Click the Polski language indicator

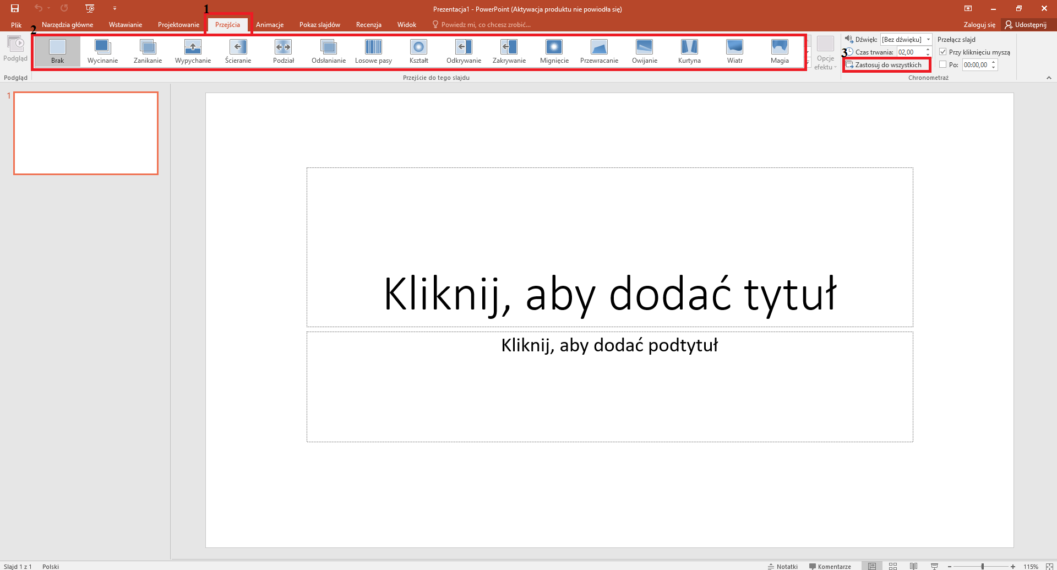click(x=51, y=566)
